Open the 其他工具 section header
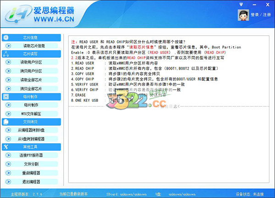Screen dimensions: 275x198 click(31, 147)
